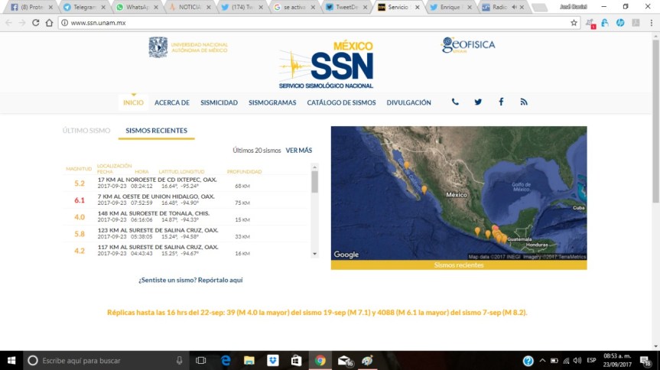Viewport: 660px width, 370px height.
Task: Click the RSS feed icon
Action: [x=524, y=102]
